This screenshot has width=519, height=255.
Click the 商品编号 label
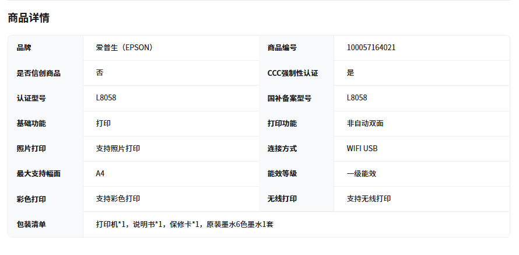coord(282,48)
